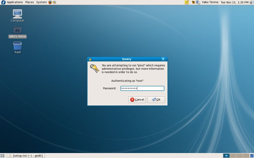Open the Computer desktop icon
Viewport: 254px width, 158px height.
click(17, 15)
